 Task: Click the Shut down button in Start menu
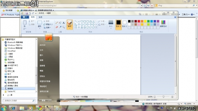pos(44,101)
